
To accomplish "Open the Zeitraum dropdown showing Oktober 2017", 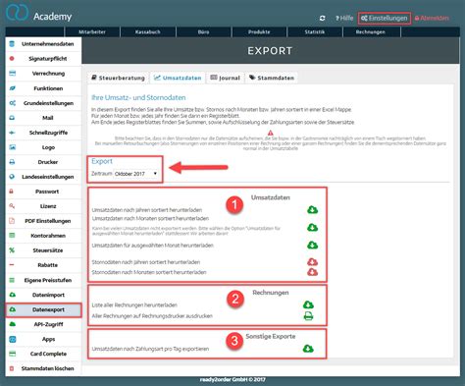I will [135, 174].
